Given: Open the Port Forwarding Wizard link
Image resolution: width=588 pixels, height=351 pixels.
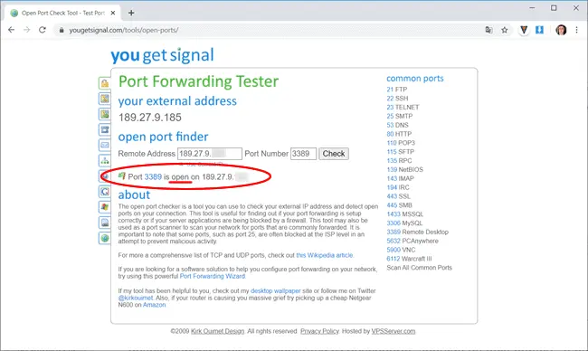Looking at the screenshot, I should [x=213, y=277].
